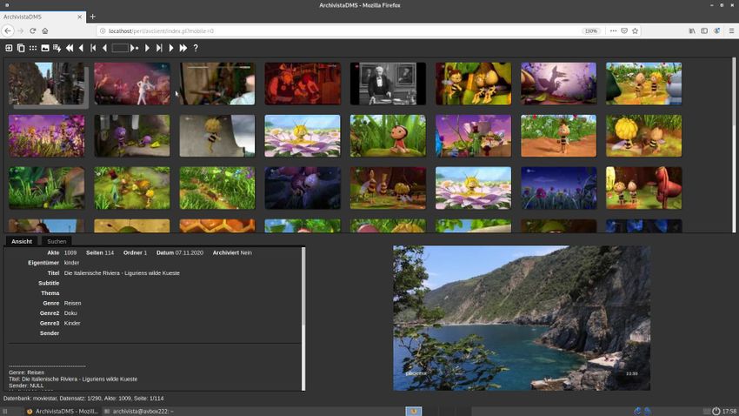Jump to last record double-right arrow
The height and width of the screenshot is (416, 739).
183,48
